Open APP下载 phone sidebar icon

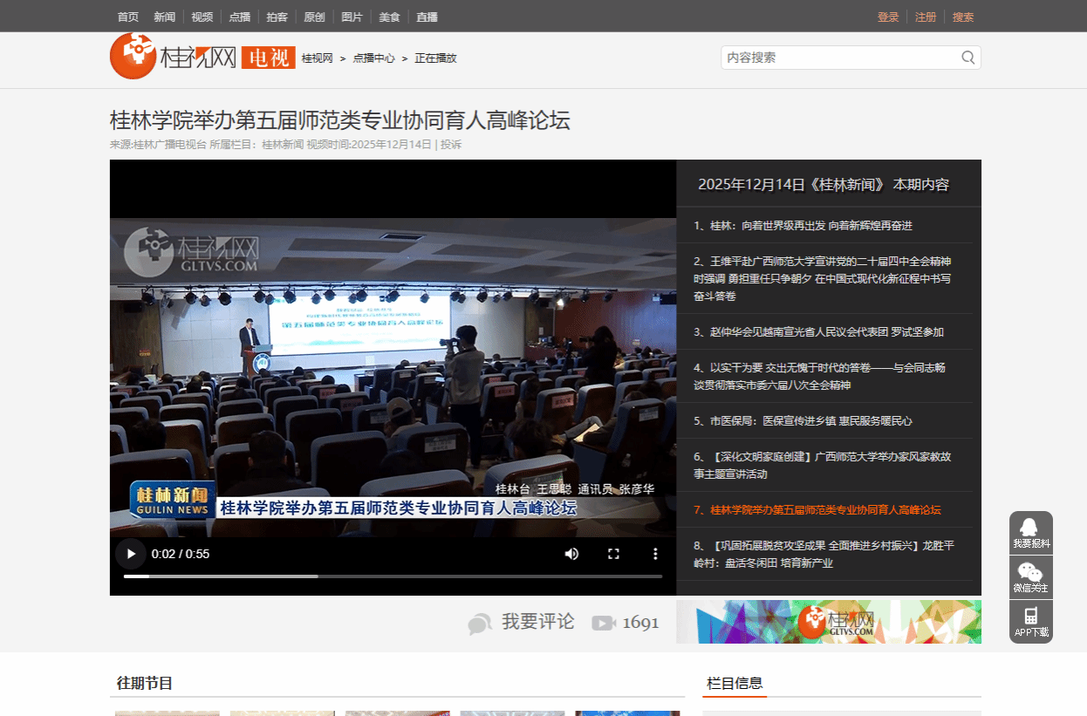tap(1030, 621)
